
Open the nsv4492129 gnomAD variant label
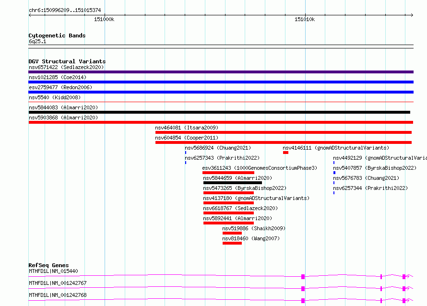tap(380, 158)
